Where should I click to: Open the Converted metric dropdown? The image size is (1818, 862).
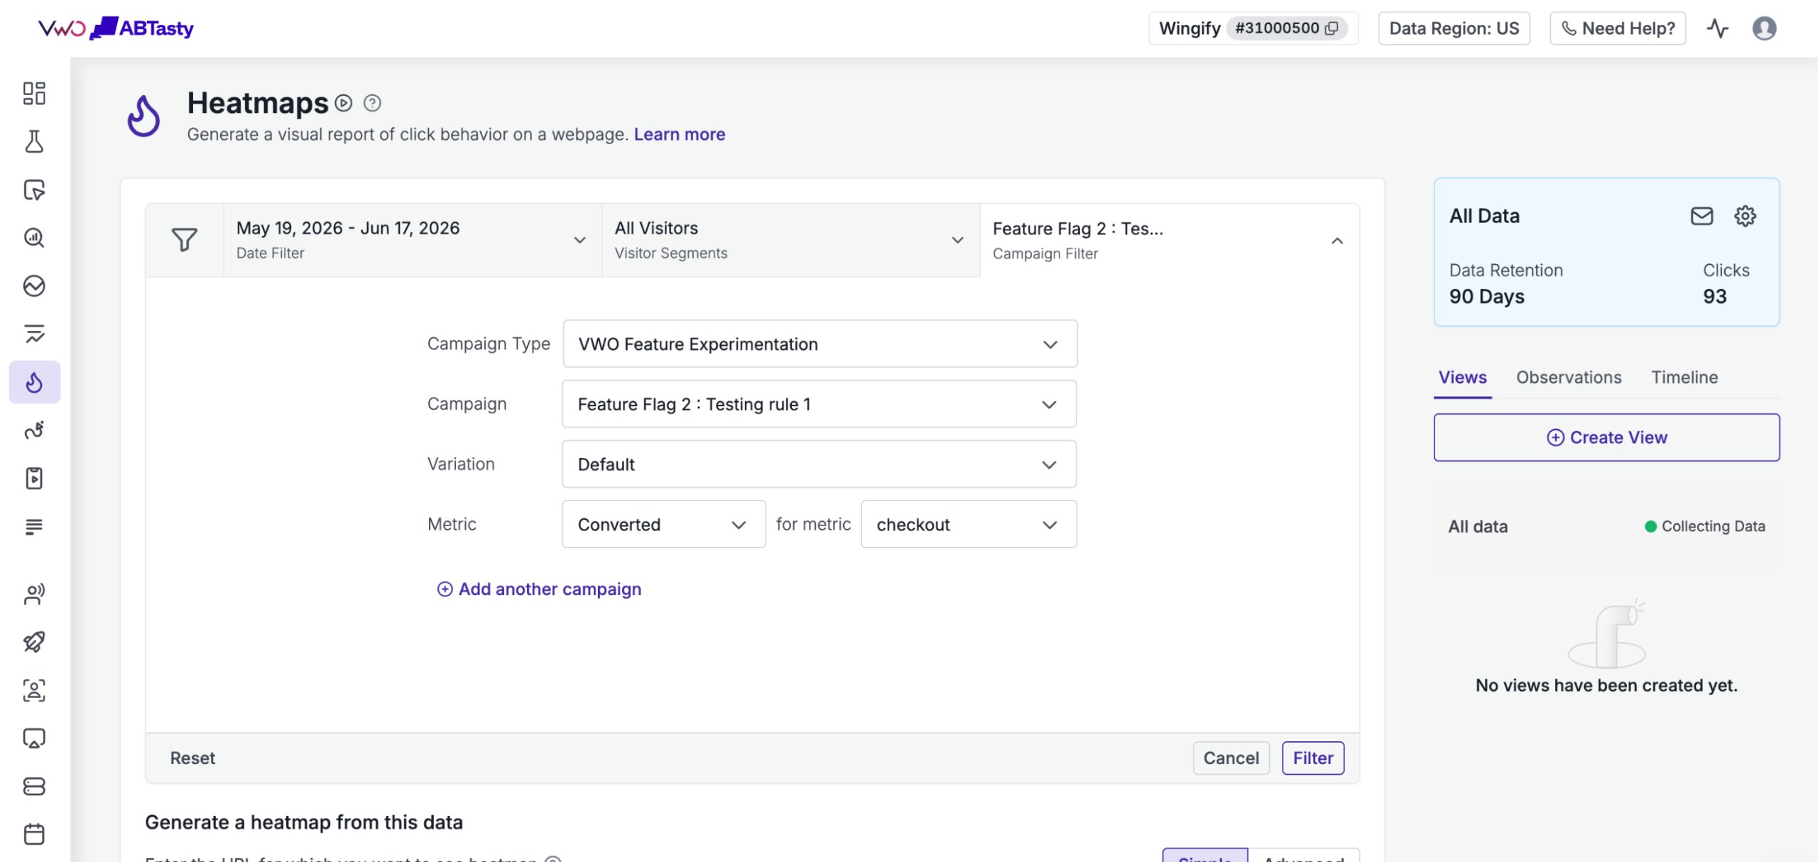(x=663, y=525)
